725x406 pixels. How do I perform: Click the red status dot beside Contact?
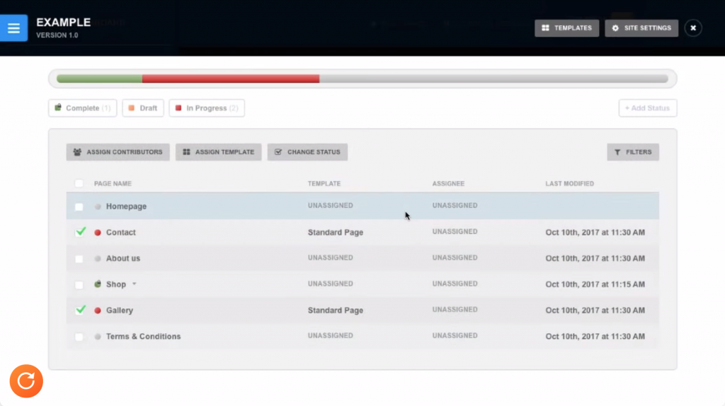[x=98, y=233]
